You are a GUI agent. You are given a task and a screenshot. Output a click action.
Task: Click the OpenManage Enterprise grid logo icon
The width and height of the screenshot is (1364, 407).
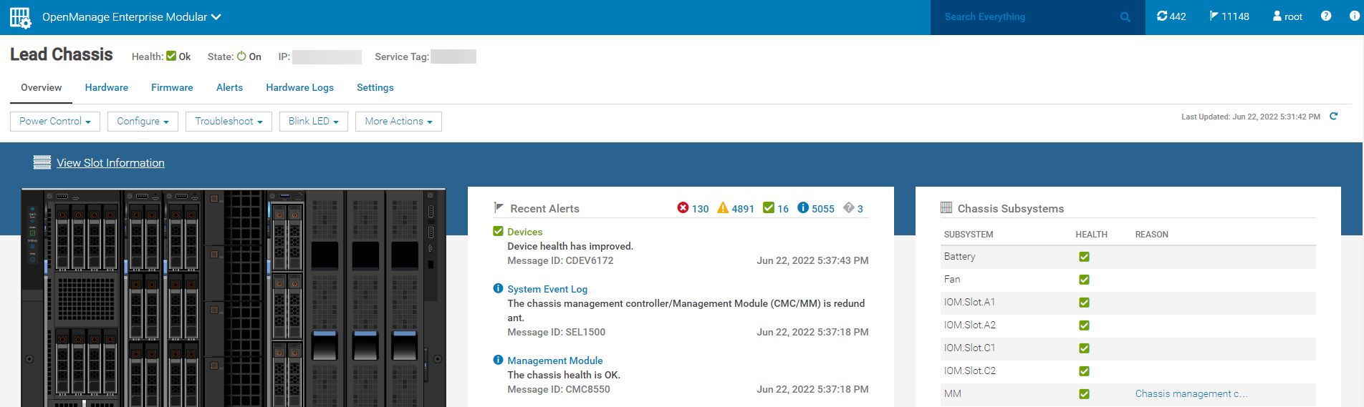(x=20, y=17)
